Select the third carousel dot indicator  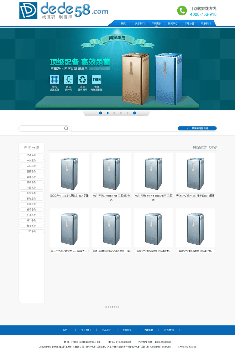point(121,113)
